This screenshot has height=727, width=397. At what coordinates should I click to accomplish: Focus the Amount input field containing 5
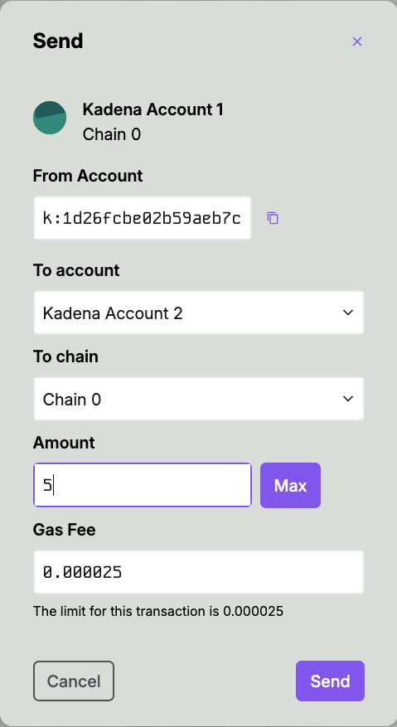pyautogui.click(x=143, y=485)
